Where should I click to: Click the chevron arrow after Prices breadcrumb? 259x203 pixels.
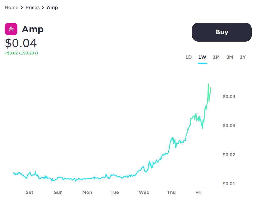tap(43, 7)
